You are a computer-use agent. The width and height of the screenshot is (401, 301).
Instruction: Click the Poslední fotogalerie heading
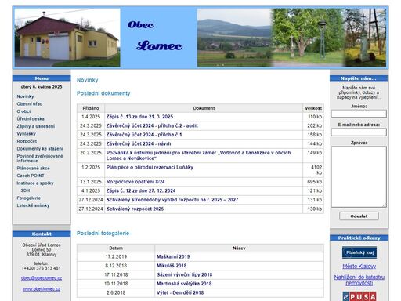pos(103,234)
